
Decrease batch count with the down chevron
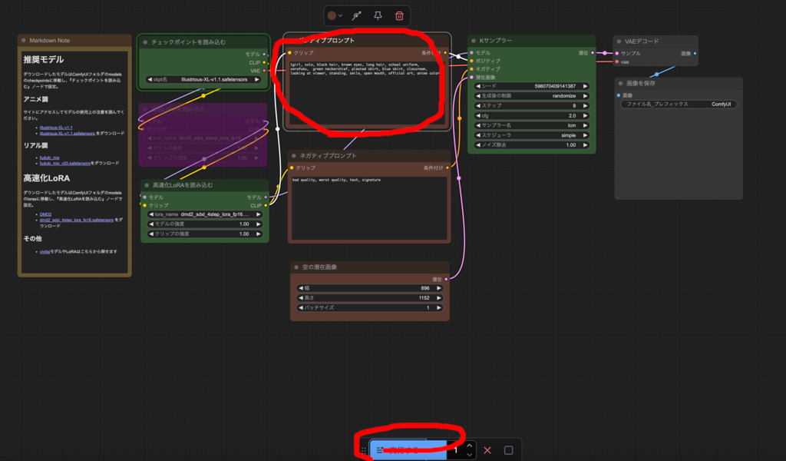coord(469,455)
